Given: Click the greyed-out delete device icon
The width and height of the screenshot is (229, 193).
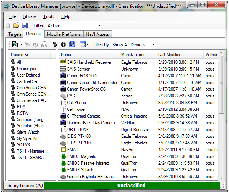Looking at the screenshot, I should (x=36, y=44).
